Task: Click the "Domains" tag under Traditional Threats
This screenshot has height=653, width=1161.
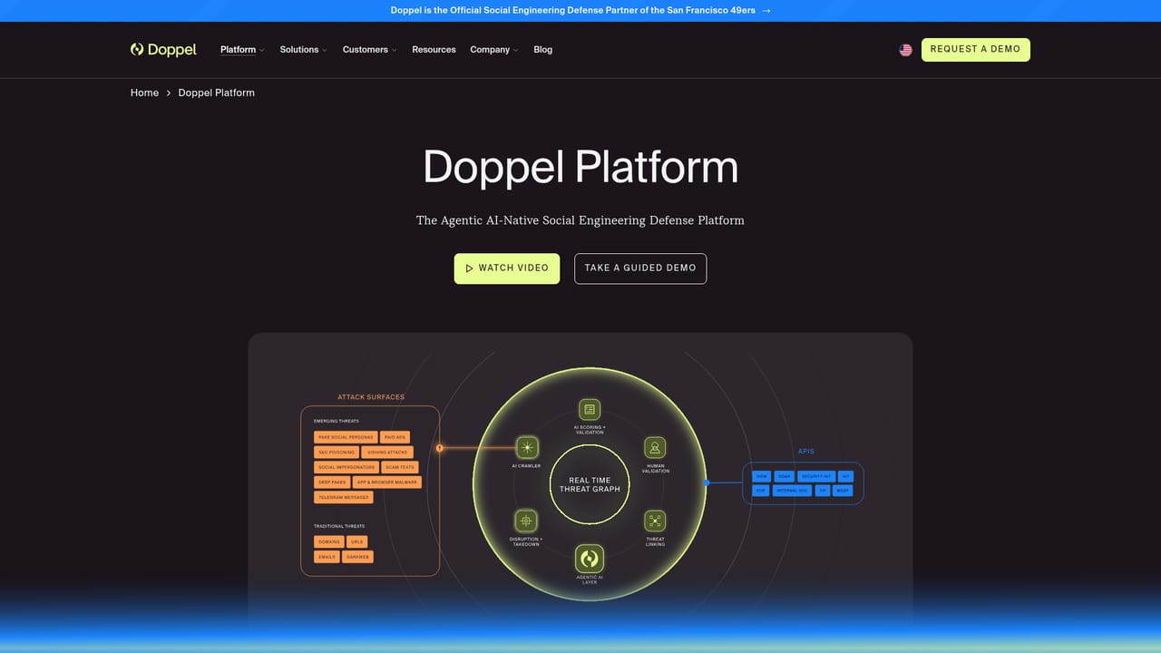Action: pos(329,541)
